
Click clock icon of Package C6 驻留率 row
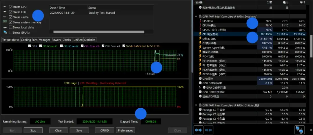[x=200, y=119]
